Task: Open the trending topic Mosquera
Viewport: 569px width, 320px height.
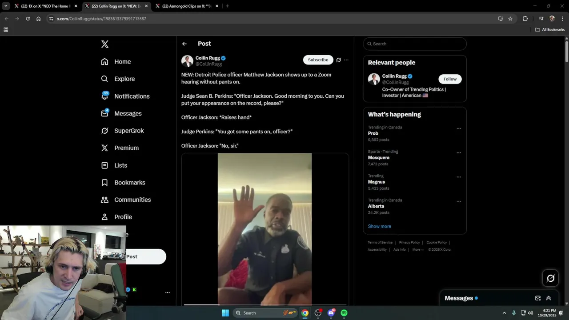Action: coord(379,158)
